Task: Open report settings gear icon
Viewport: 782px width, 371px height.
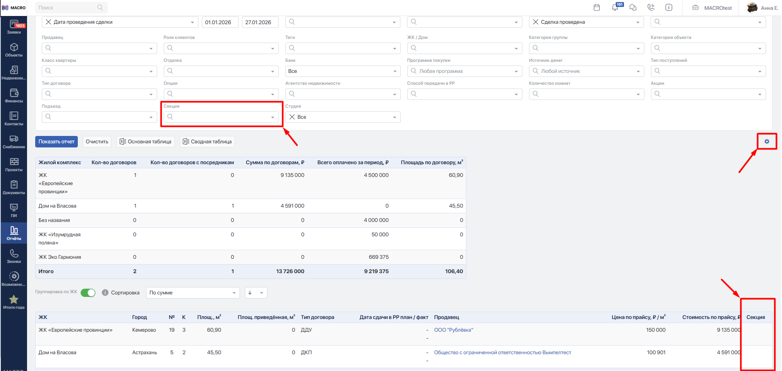Action: tap(766, 141)
